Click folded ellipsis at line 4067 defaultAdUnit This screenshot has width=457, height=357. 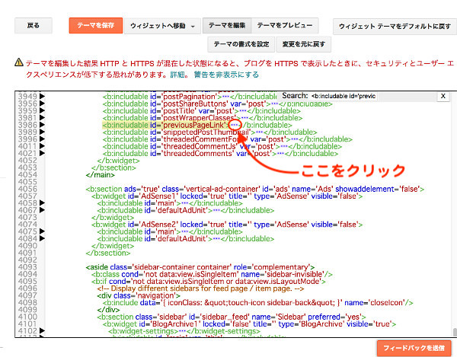pyautogui.click(x=216, y=210)
